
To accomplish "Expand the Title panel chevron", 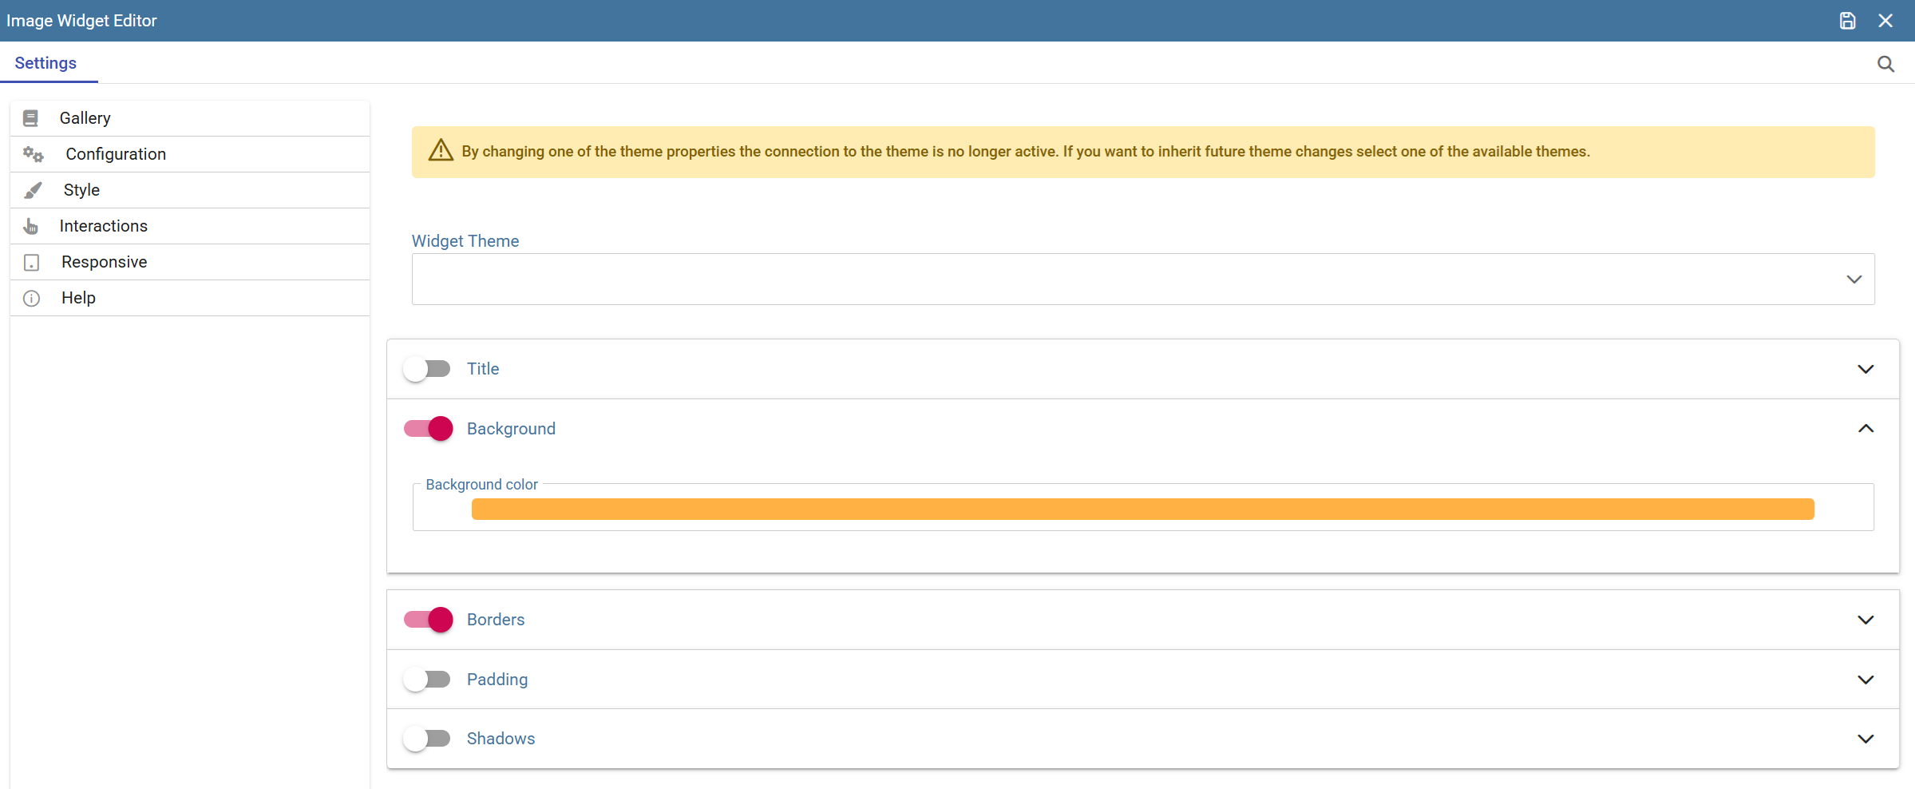I will pos(1866,369).
